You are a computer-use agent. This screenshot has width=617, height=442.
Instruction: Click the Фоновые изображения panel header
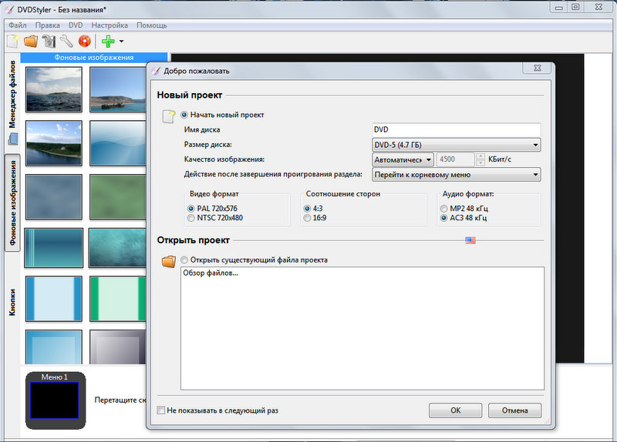(93, 57)
